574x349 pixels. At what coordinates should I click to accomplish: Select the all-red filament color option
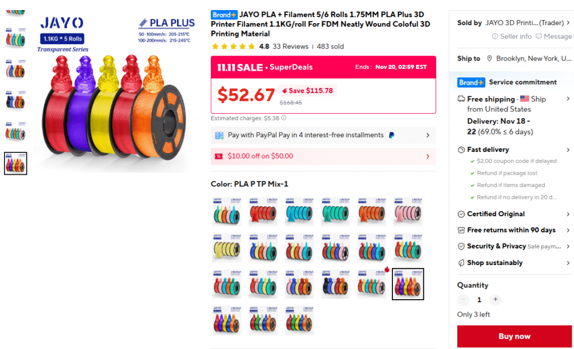click(x=263, y=211)
